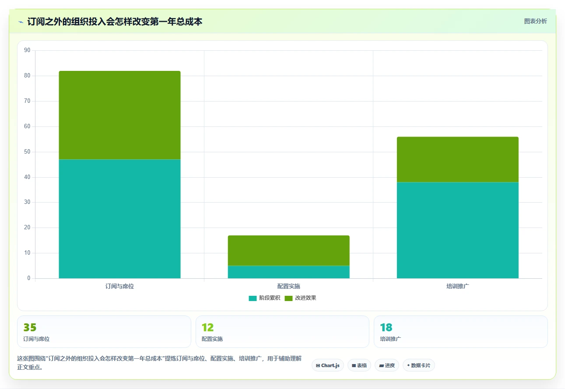
Task: Click the 图表分析 label in header
Action: pyautogui.click(x=535, y=21)
